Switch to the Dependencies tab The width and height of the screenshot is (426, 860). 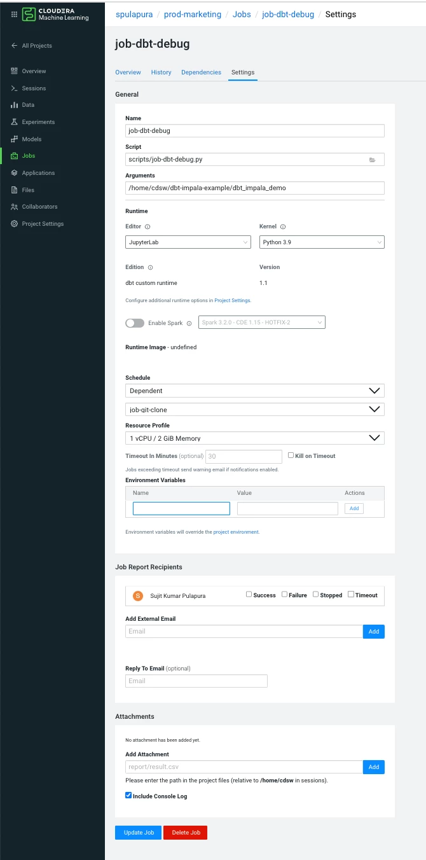coord(201,73)
